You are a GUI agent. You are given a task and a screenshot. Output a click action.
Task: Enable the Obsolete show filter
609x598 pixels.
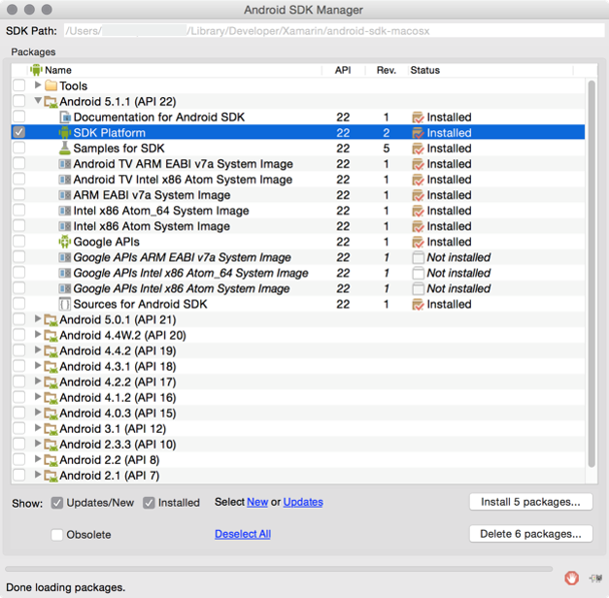[x=57, y=535]
